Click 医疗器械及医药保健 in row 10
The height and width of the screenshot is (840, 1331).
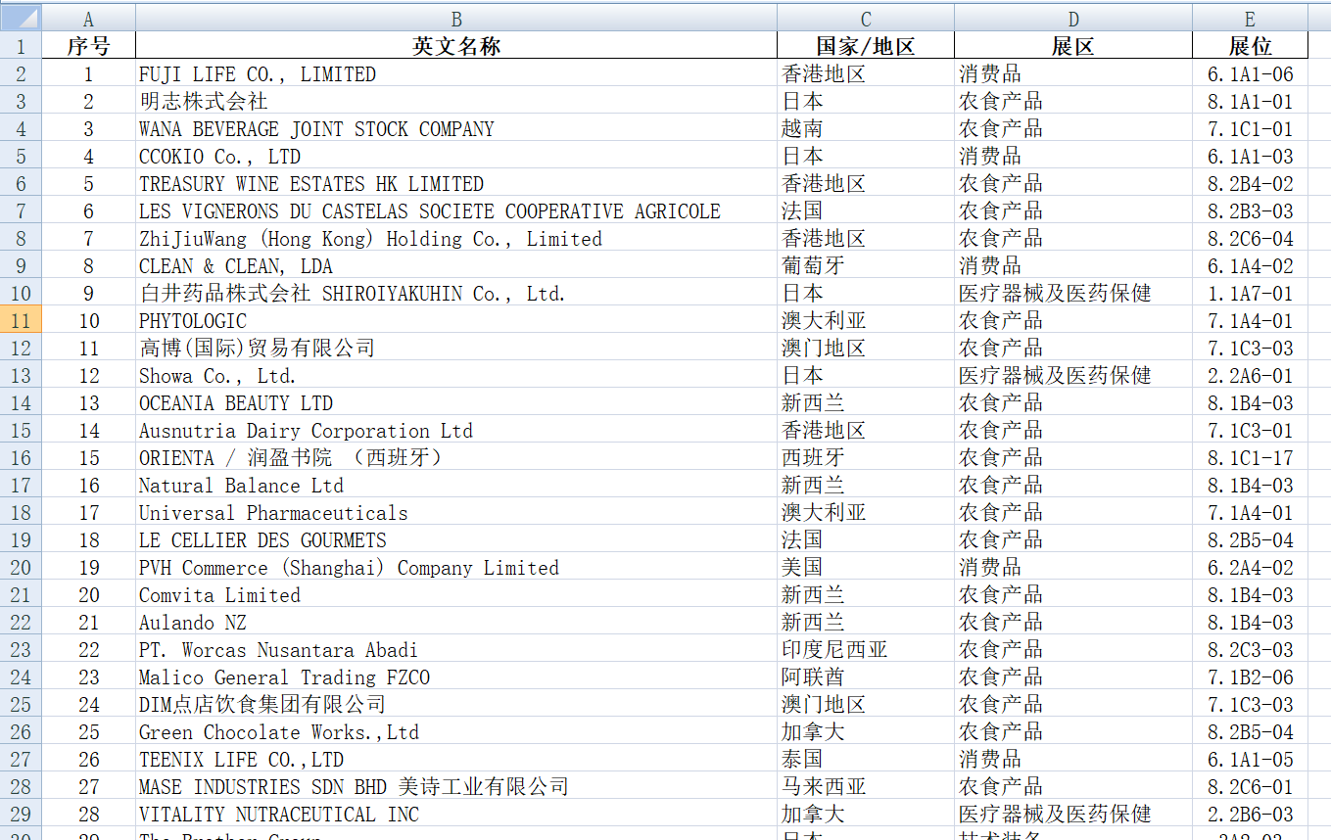click(x=1073, y=293)
